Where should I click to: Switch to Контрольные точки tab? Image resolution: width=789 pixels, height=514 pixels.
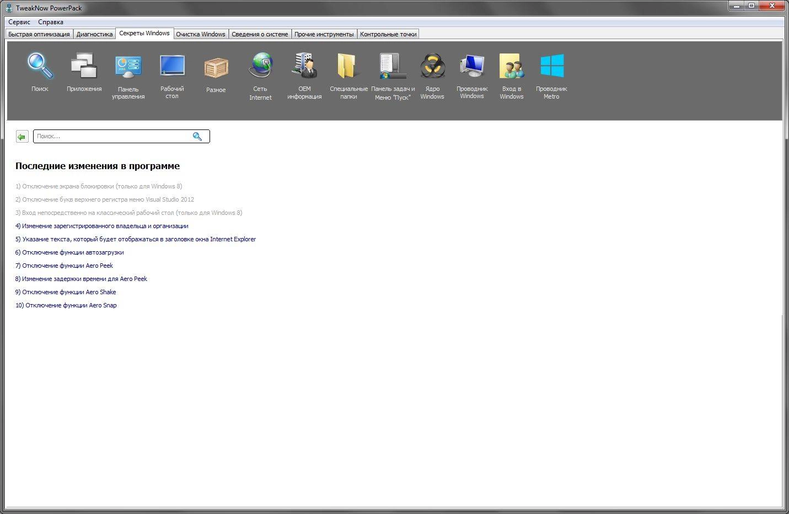tap(388, 34)
